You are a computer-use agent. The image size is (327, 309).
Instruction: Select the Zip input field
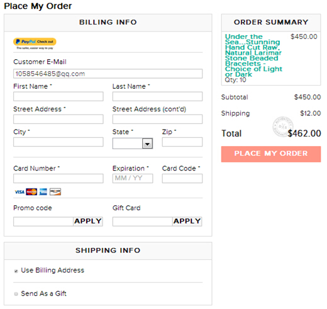(182, 142)
